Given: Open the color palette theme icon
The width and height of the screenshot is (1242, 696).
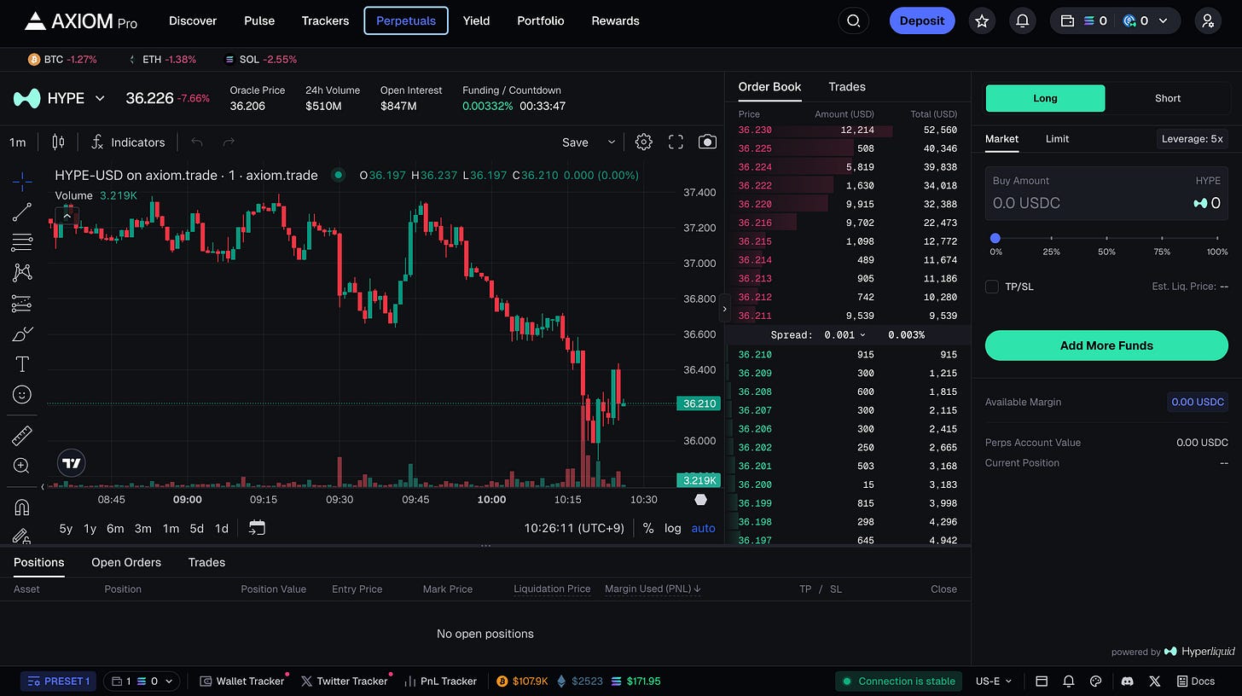Looking at the screenshot, I should [1096, 681].
